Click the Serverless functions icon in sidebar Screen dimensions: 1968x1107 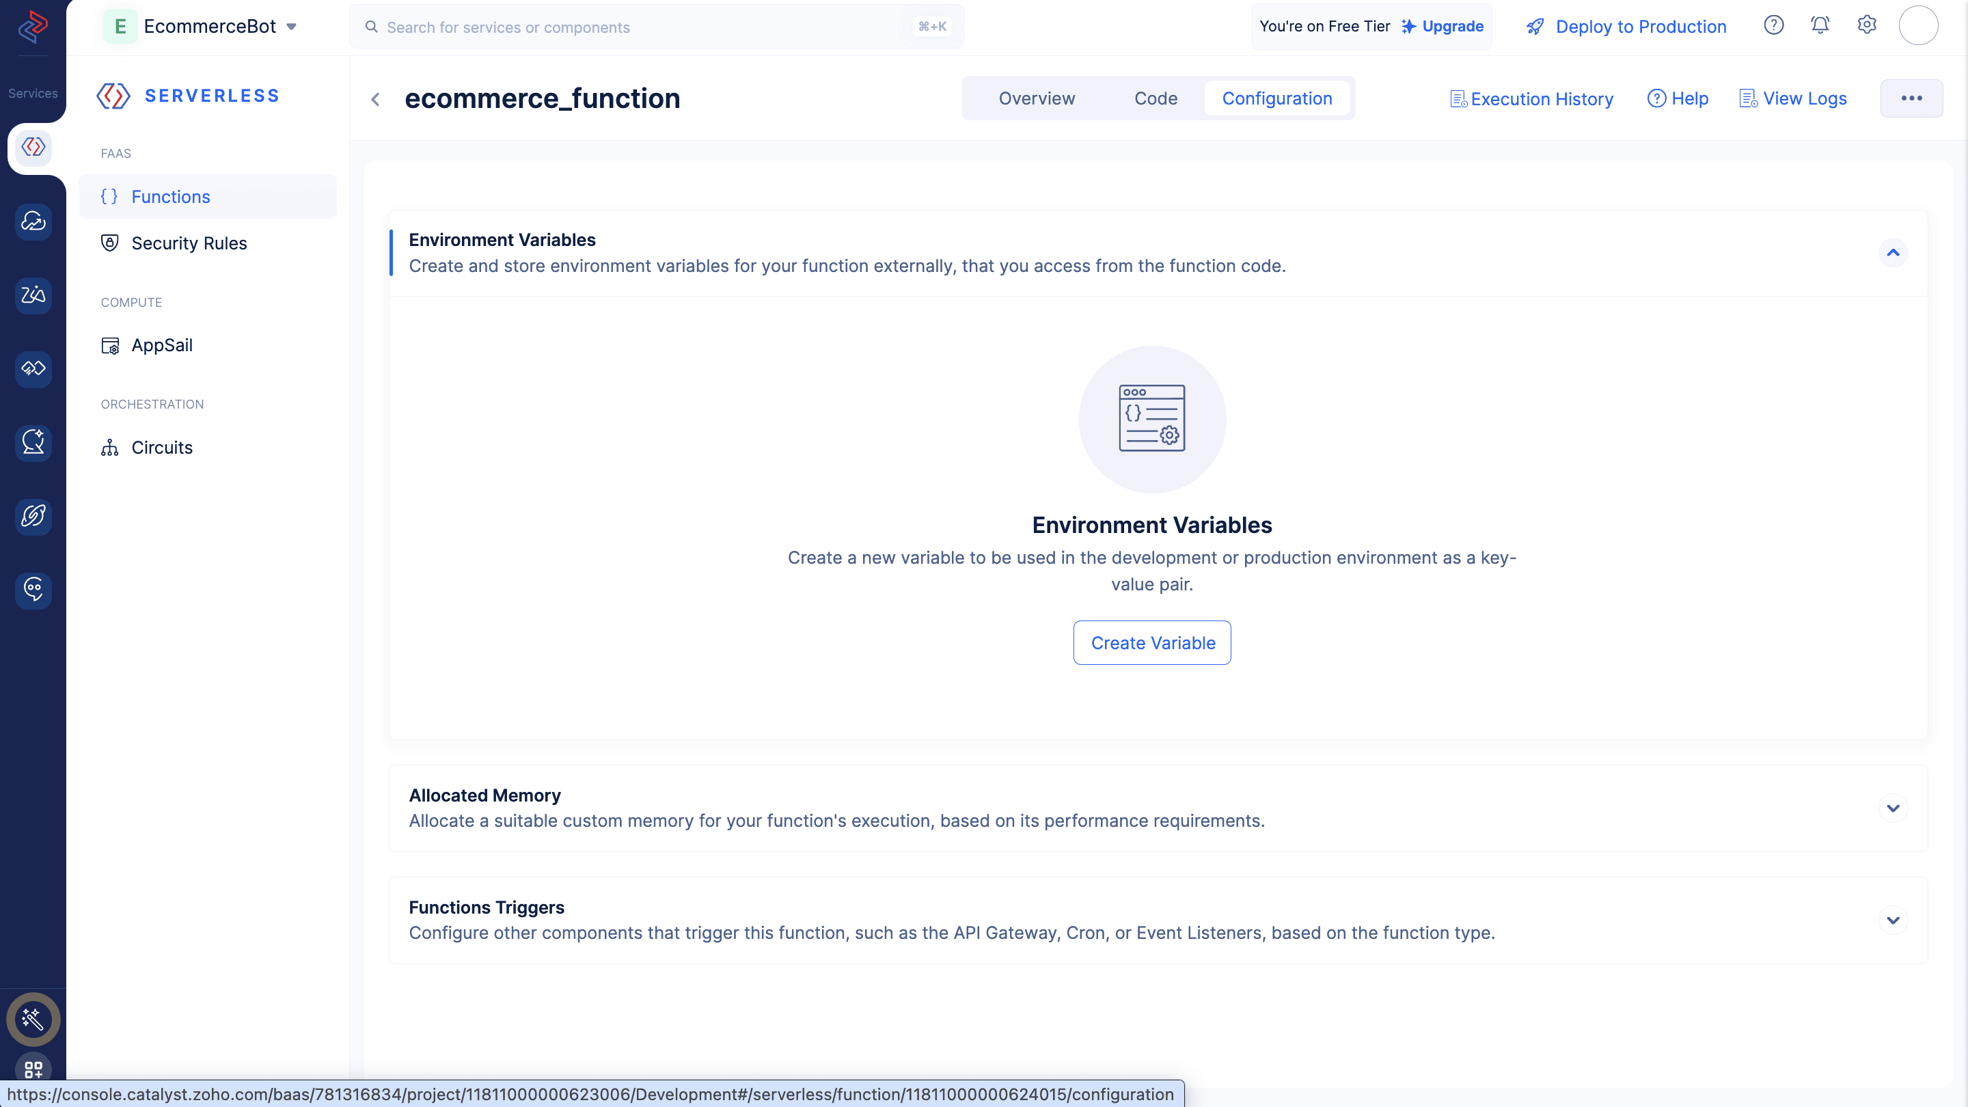33,148
